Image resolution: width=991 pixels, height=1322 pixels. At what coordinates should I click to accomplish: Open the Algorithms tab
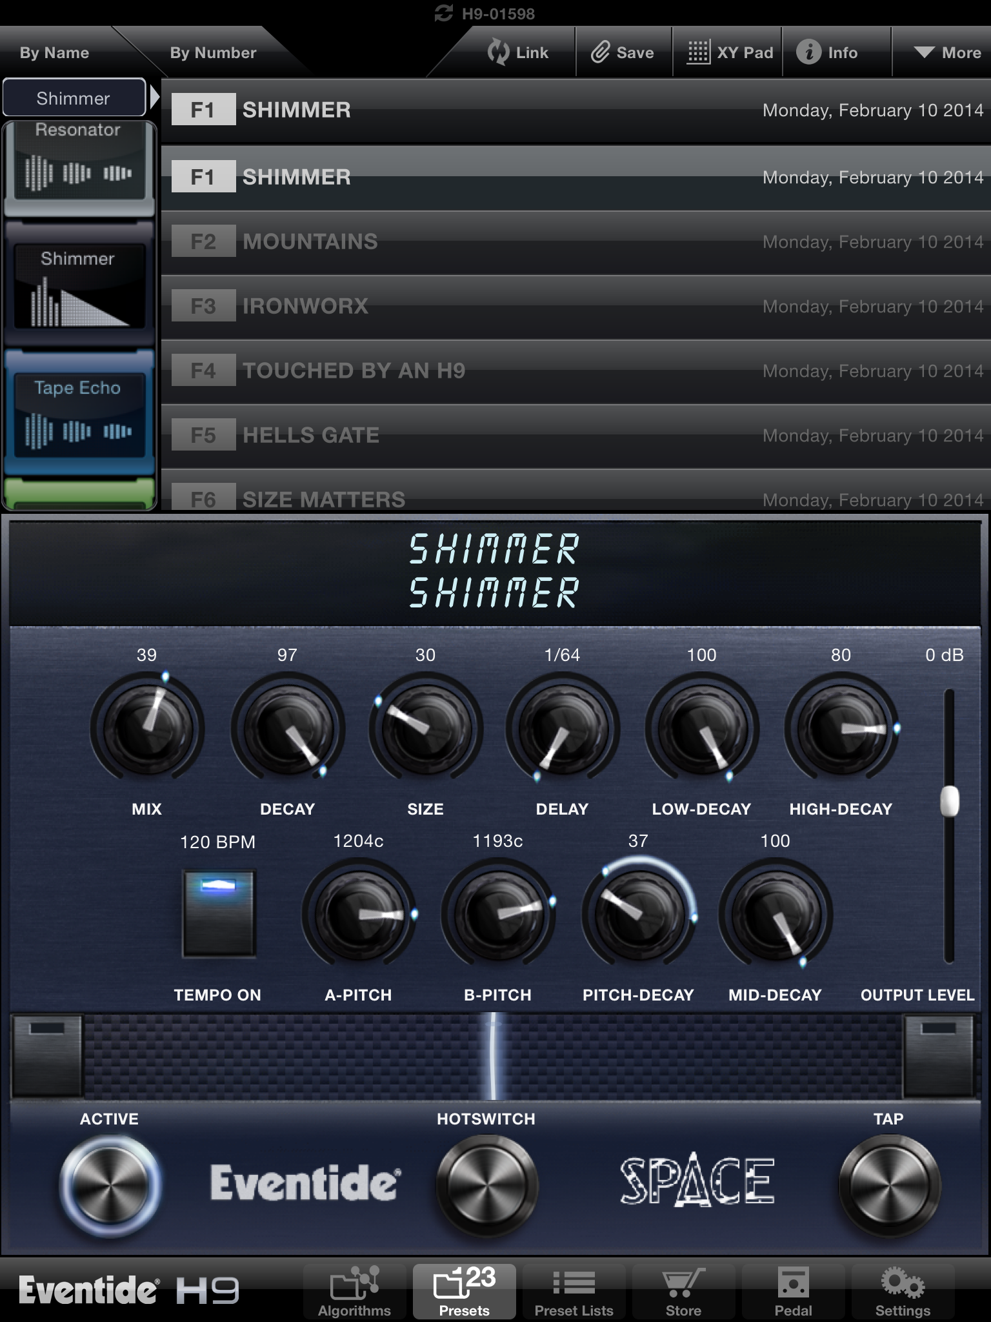(354, 1292)
